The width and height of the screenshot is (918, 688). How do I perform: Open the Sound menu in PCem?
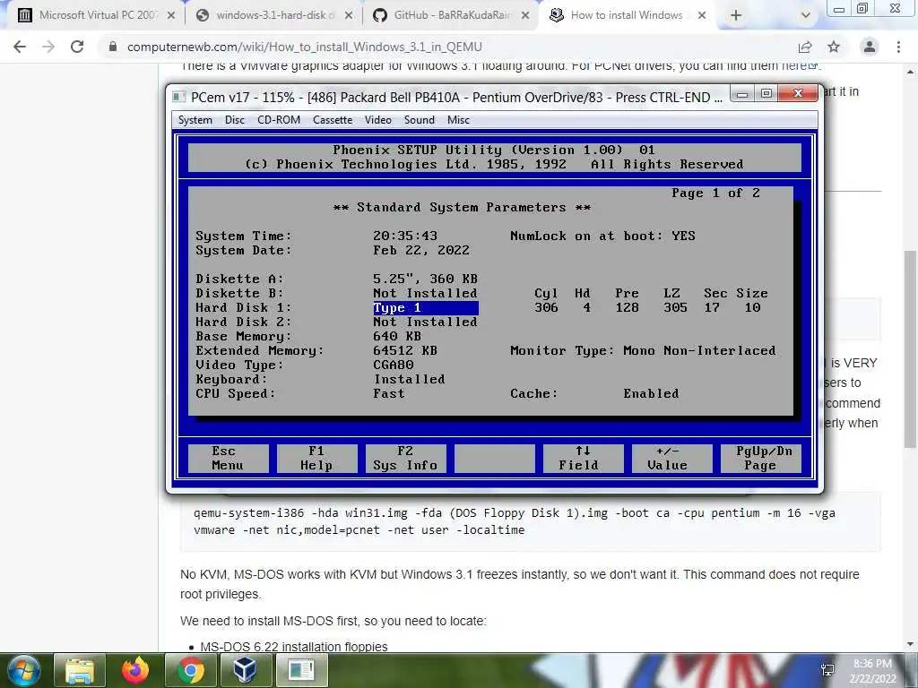point(420,120)
